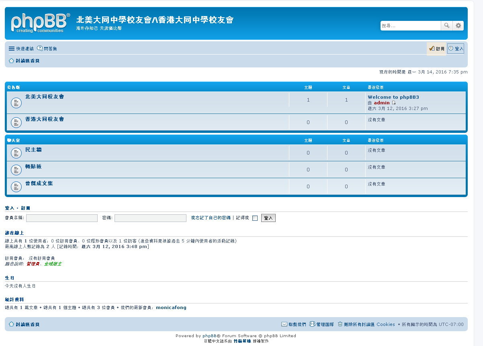Click the 登入 link in top navbar
Viewport: 483px width, 346px height.
point(456,49)
